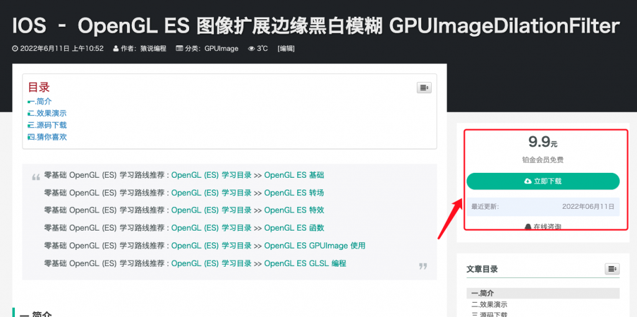Select 一.简介 in the sidebar 文章目录
The image size is (637, 317).
pos(542,293)
